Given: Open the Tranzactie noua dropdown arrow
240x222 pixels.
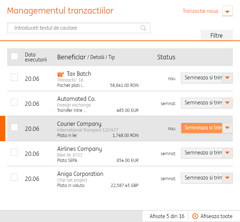Looking at the screenshot, I should 227,11.
